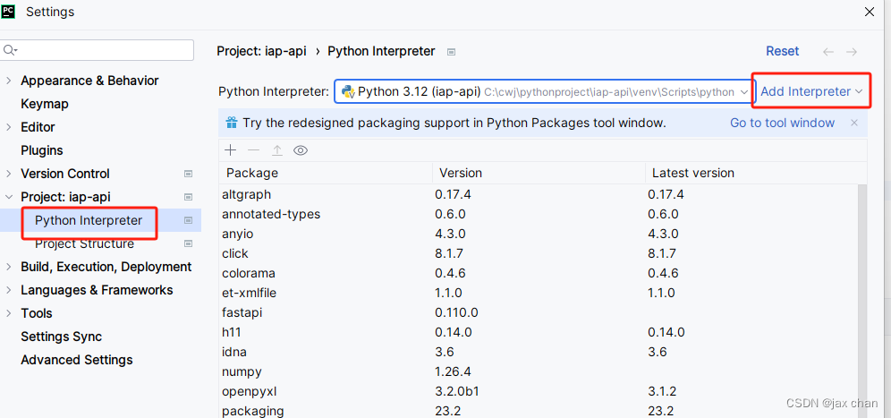The width and height of the screenshot is (891, 418).
Task: Open the Add Interpreter dropdown
Action: (x=810, y=91)
